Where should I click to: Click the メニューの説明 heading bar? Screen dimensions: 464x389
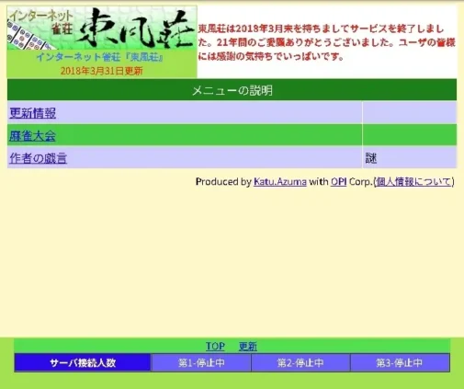coord(232,90)
